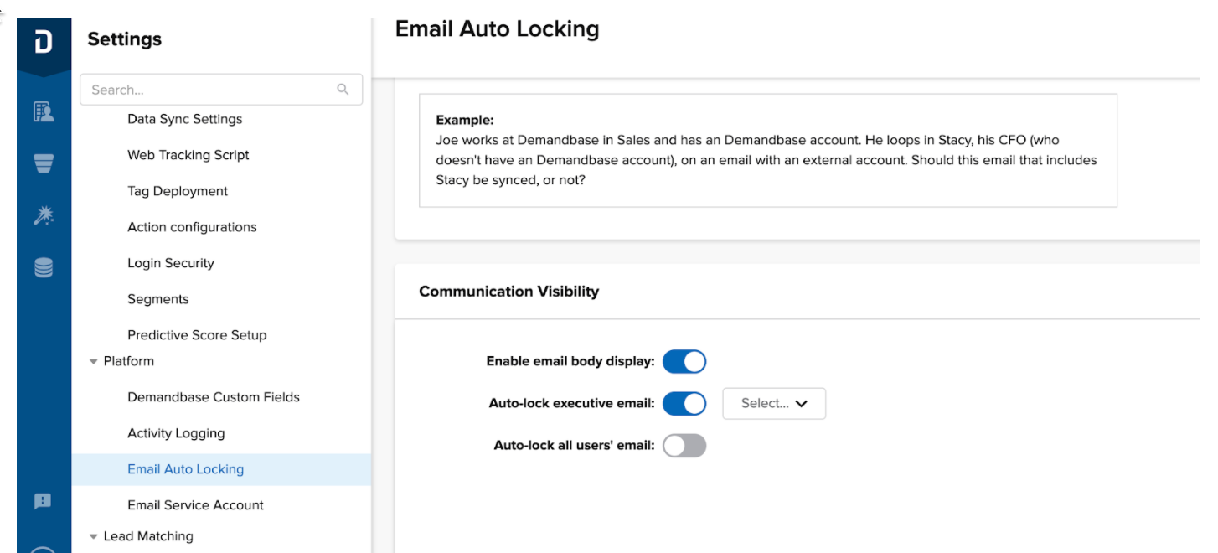Go to Activity Logging settings
This screenshot has height=553, width=1218.
click(x=176, y=433)
